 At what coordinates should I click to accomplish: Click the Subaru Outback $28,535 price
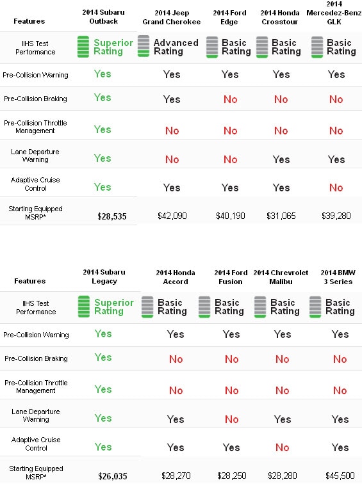[x=111, y=216]
